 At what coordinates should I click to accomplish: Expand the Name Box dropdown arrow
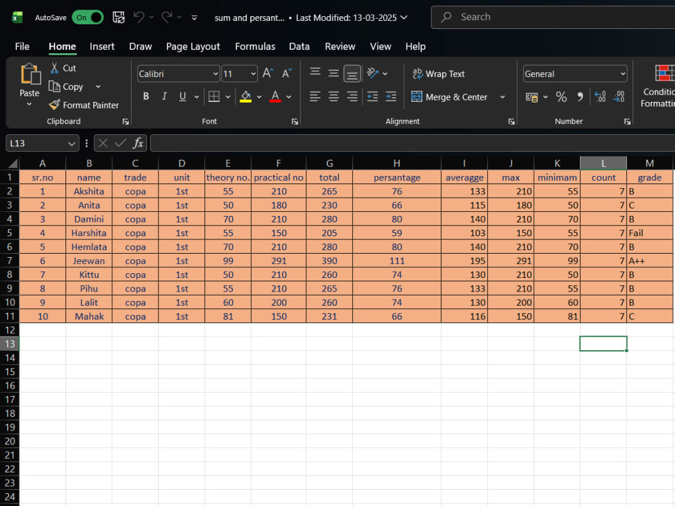click(72, 143)
